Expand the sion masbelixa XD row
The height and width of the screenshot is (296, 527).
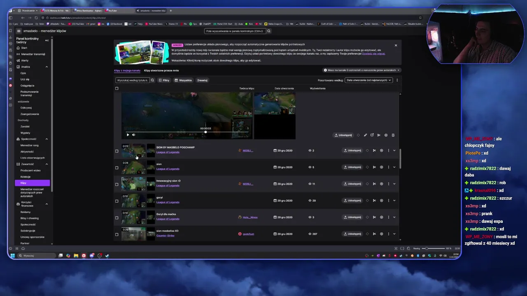coord(394,234)
